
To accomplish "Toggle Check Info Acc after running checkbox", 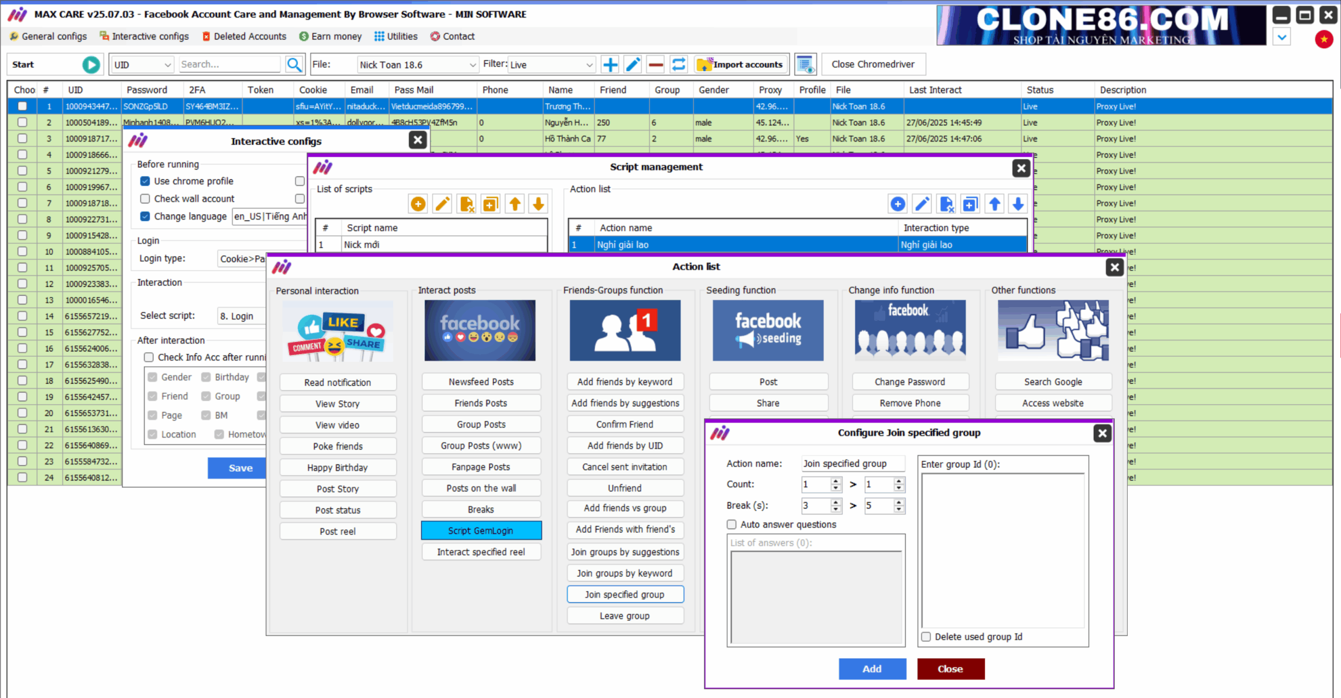I will (x=149, y=357).
